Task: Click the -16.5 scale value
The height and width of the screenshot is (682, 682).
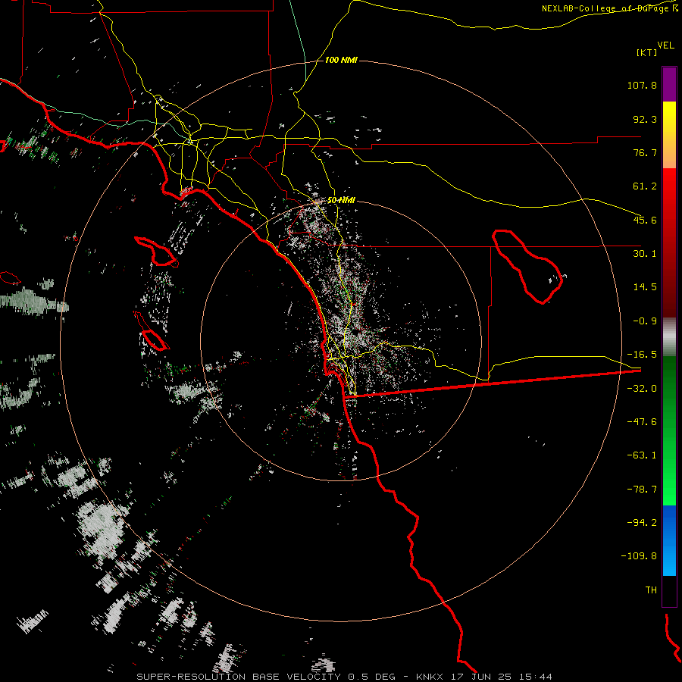Action: pyautogui.click(x=642, y=355)
